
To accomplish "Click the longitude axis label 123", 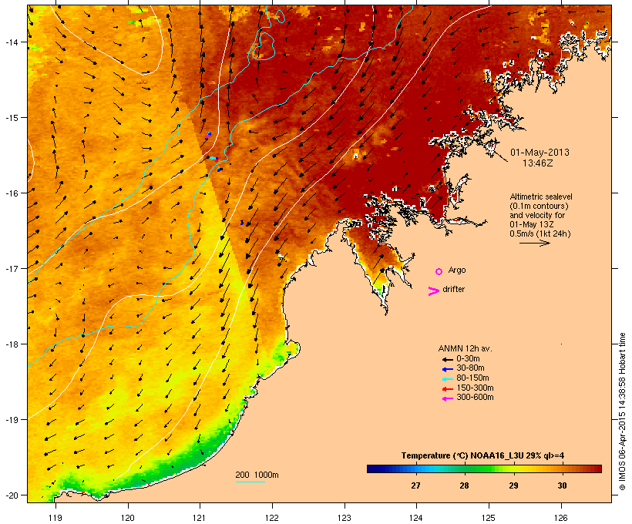I will (x=345, y=518).
